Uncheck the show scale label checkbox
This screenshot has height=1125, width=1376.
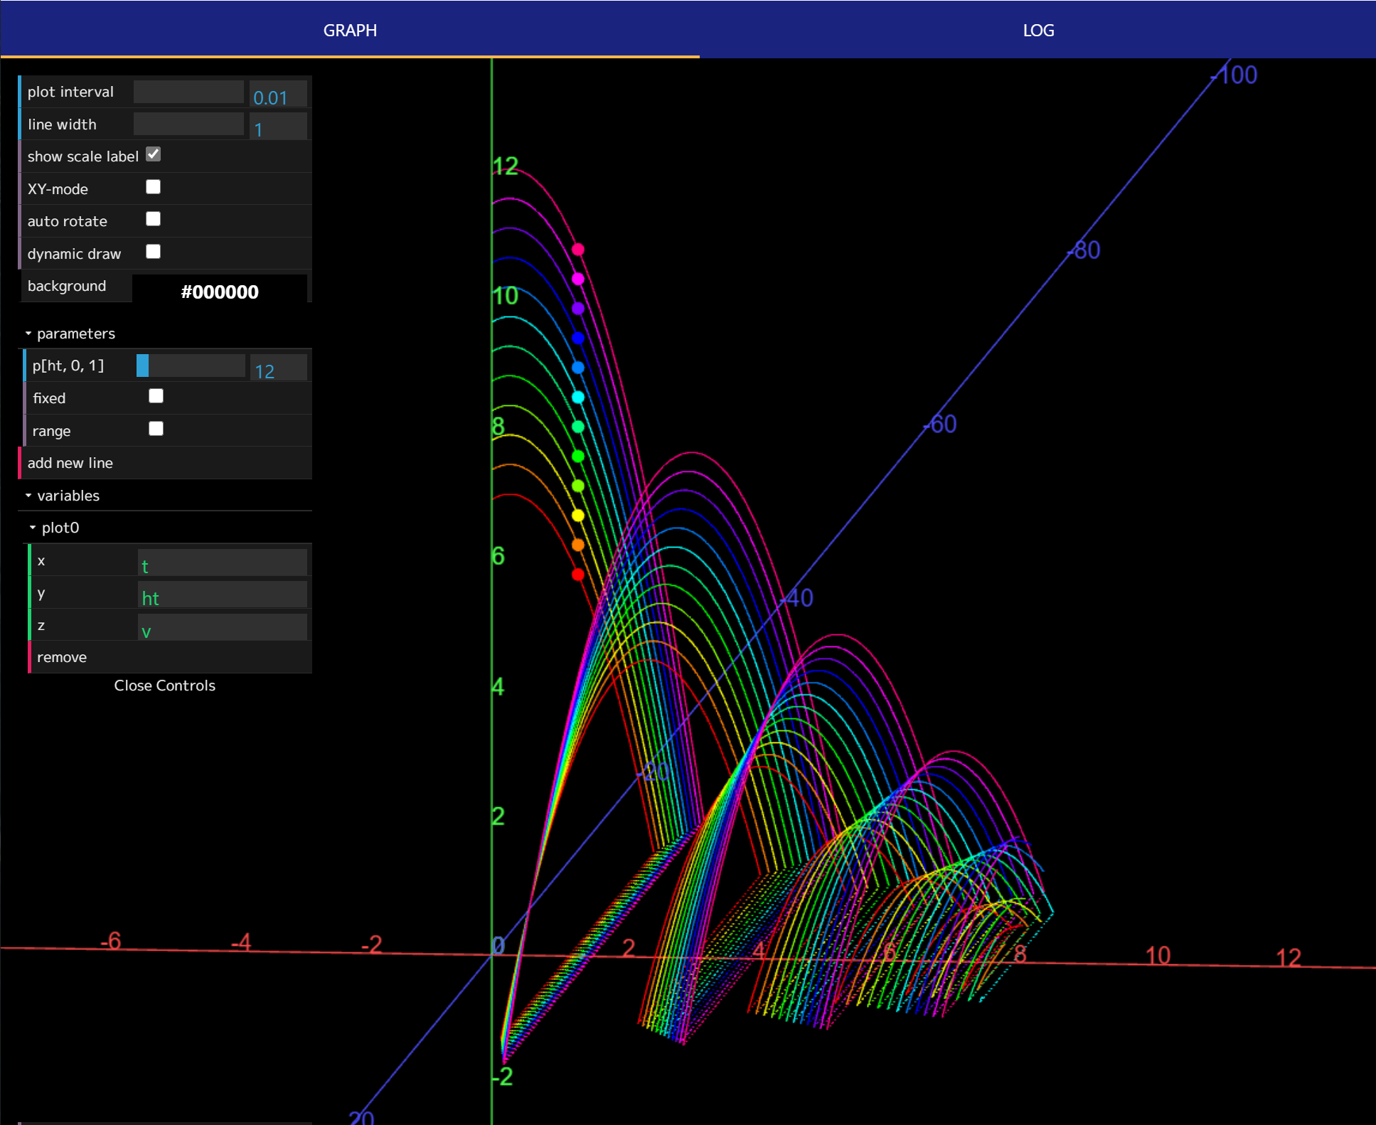click(153, 154)
